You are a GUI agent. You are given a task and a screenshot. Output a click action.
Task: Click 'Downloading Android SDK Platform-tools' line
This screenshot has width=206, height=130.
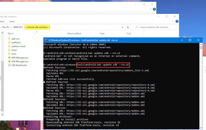(83, 122)
